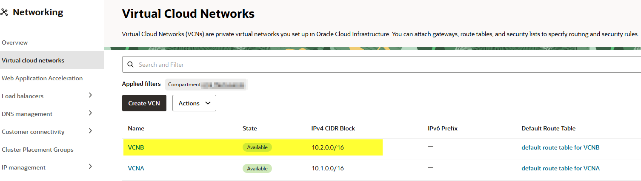Open Web Application Acceleration
This screenshot has height=181, width=641.
point(42,78)
